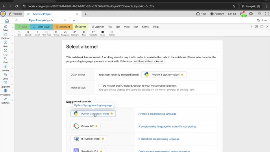Open the Kernel menu

pos(146,27)
